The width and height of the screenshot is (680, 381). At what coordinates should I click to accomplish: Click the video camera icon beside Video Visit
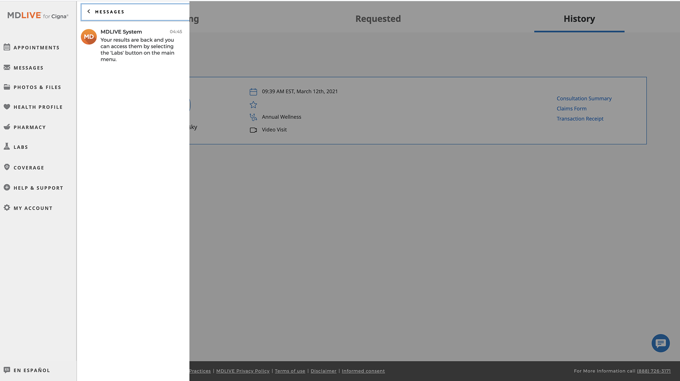253,130
